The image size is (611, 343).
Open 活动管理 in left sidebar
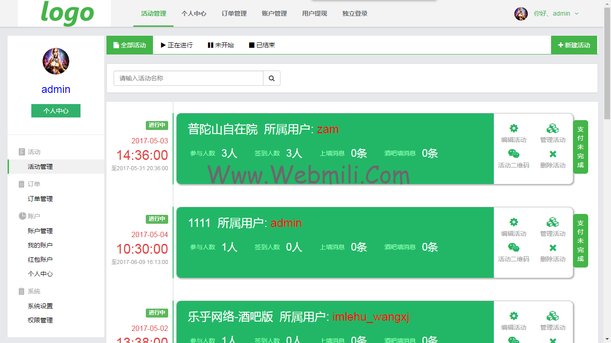[56, 167]
